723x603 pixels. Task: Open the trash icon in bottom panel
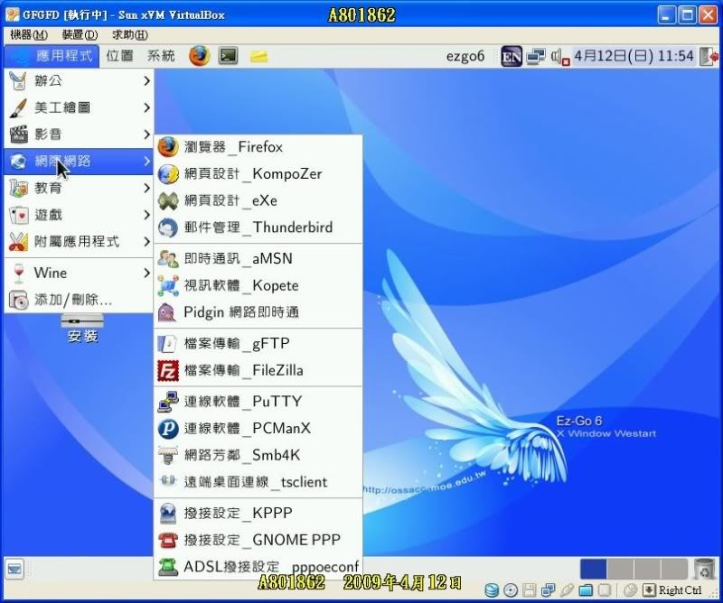pos(704,569)
